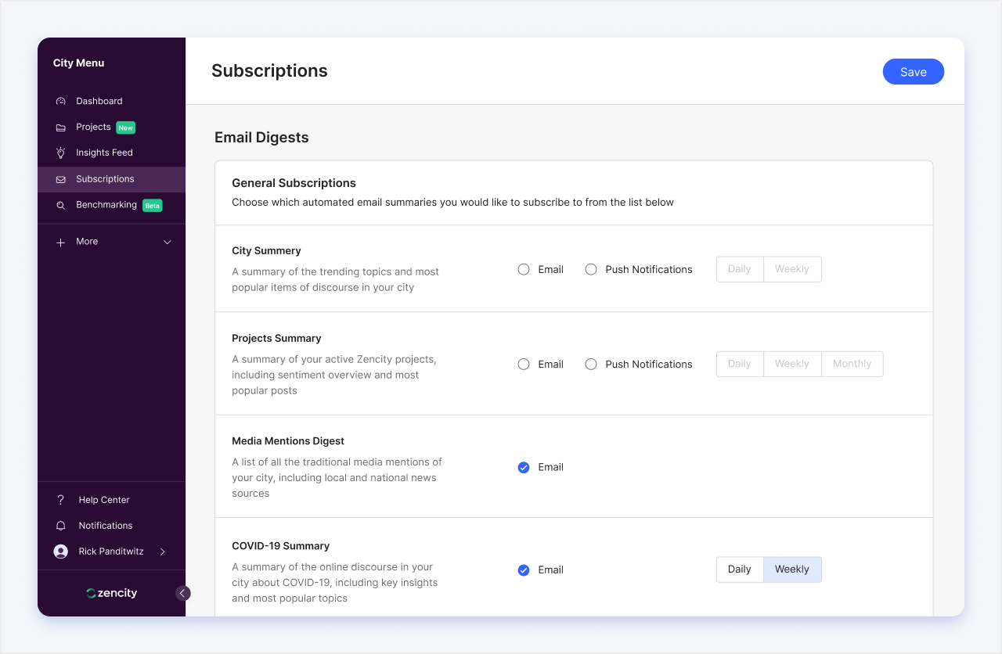1002x654 pixels.
Task: Click the Save button
Action: [913, 72]
